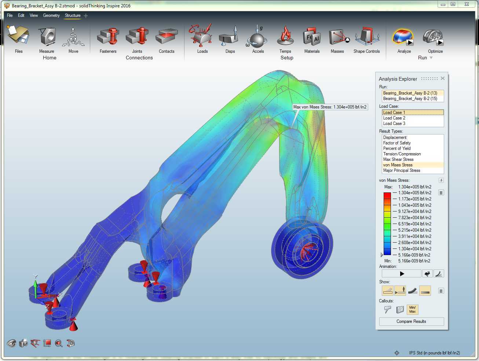The image size is (479, 361).
Task: Open the Edit menu
Action: pos(21,15)
